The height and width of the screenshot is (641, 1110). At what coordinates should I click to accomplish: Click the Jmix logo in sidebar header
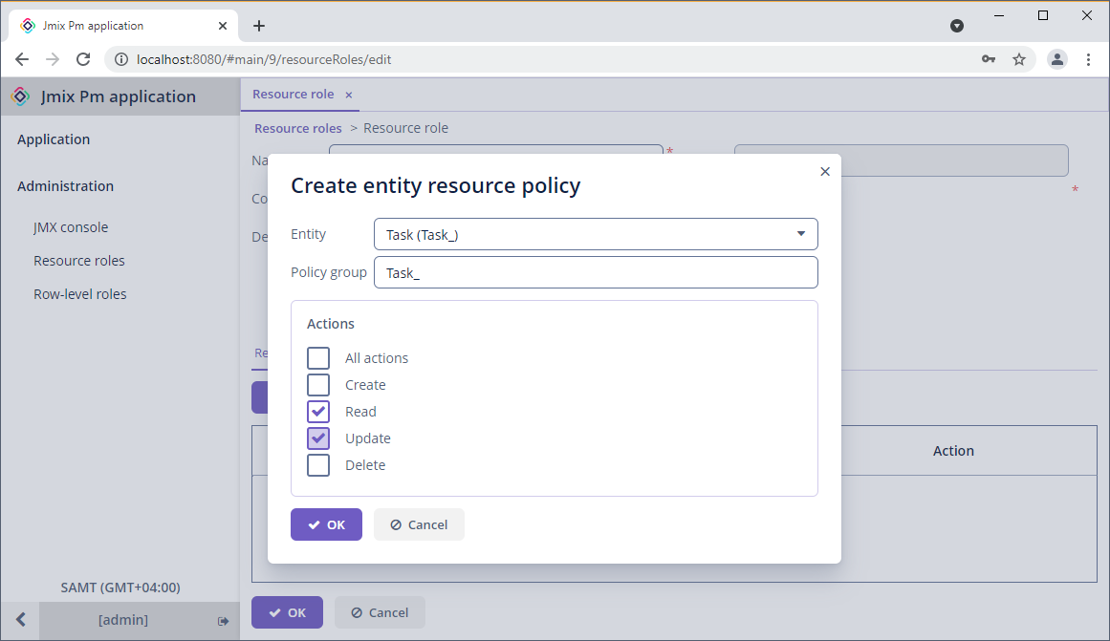(x=20, y=96)
